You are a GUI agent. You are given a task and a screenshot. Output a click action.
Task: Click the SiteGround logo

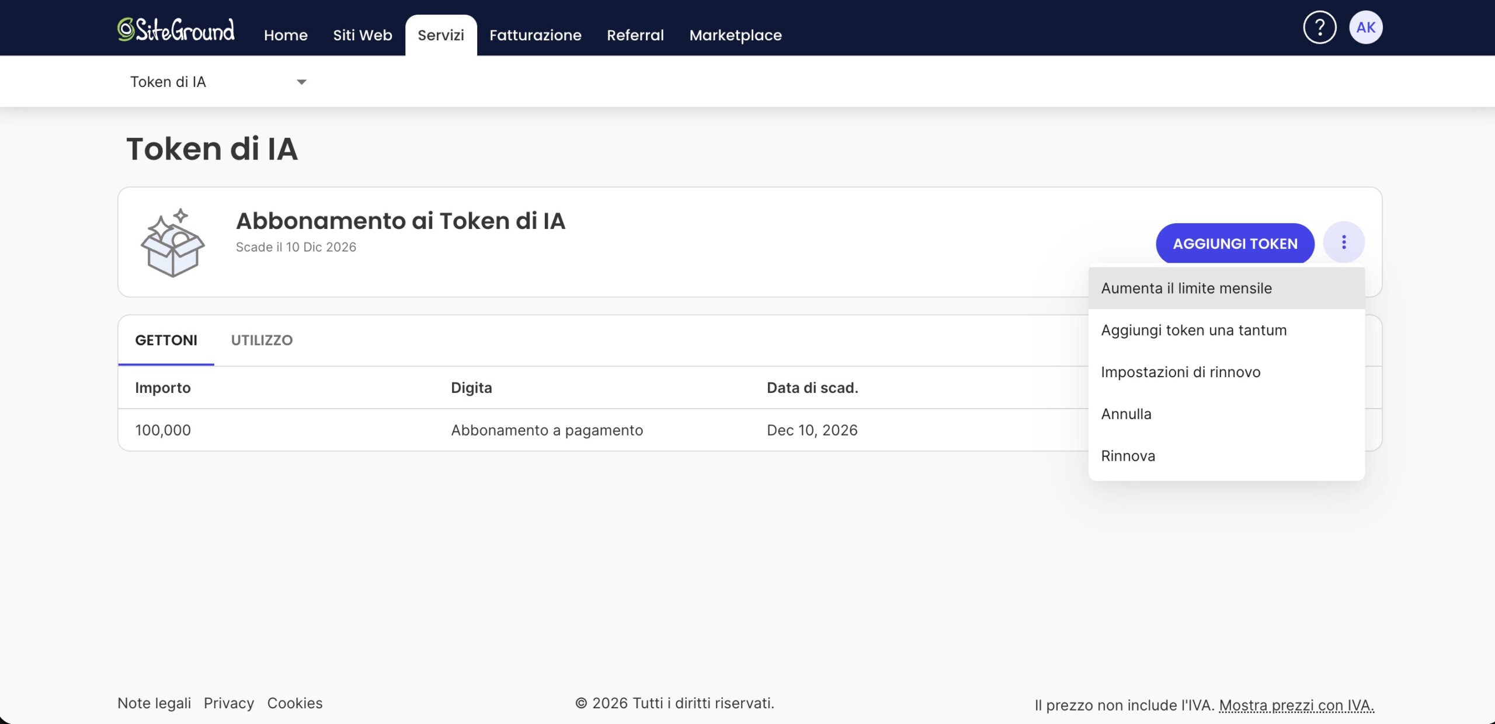(176, 29)
